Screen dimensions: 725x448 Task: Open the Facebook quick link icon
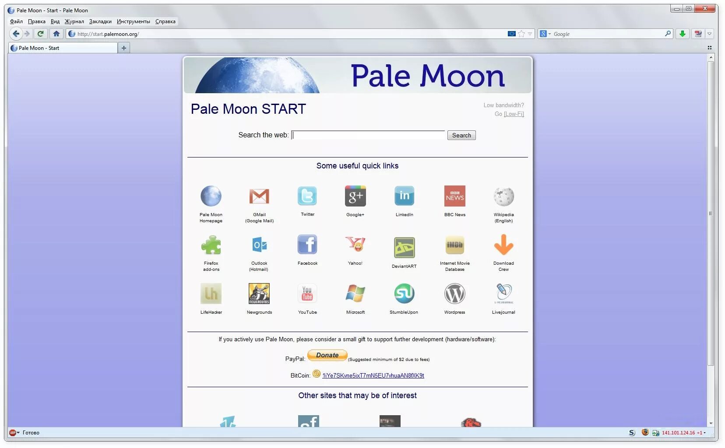pos(307,245)
